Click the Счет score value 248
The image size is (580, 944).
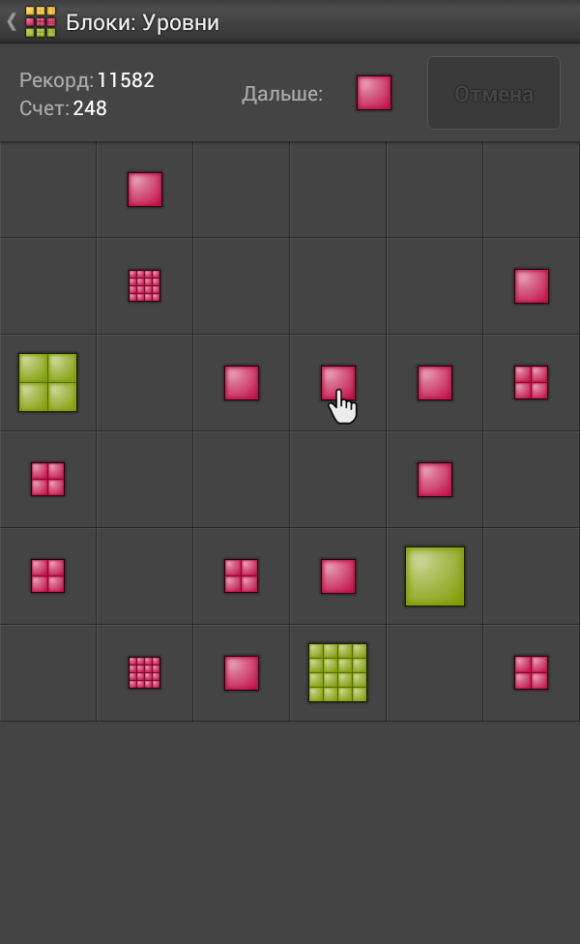click(90, 108)
